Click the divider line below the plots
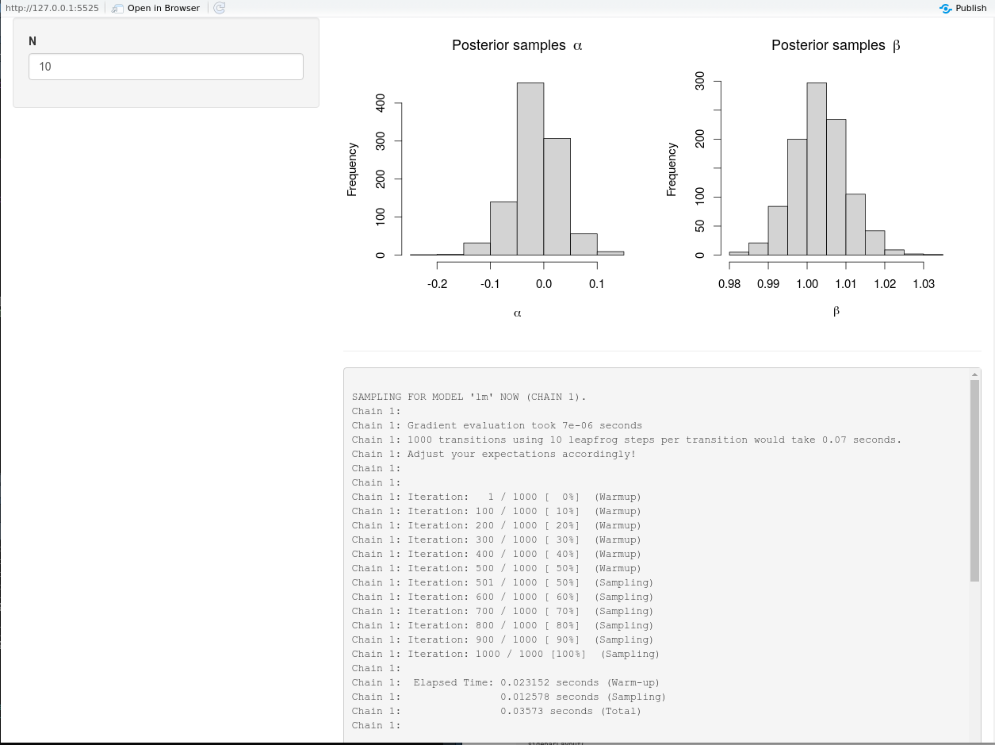Viewport: 995px width, 745px height. (662, 349)
